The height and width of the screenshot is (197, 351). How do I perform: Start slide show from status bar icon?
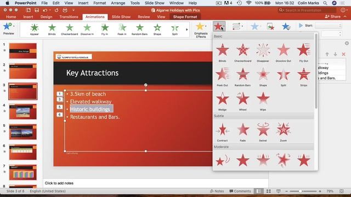click(278, 191)
